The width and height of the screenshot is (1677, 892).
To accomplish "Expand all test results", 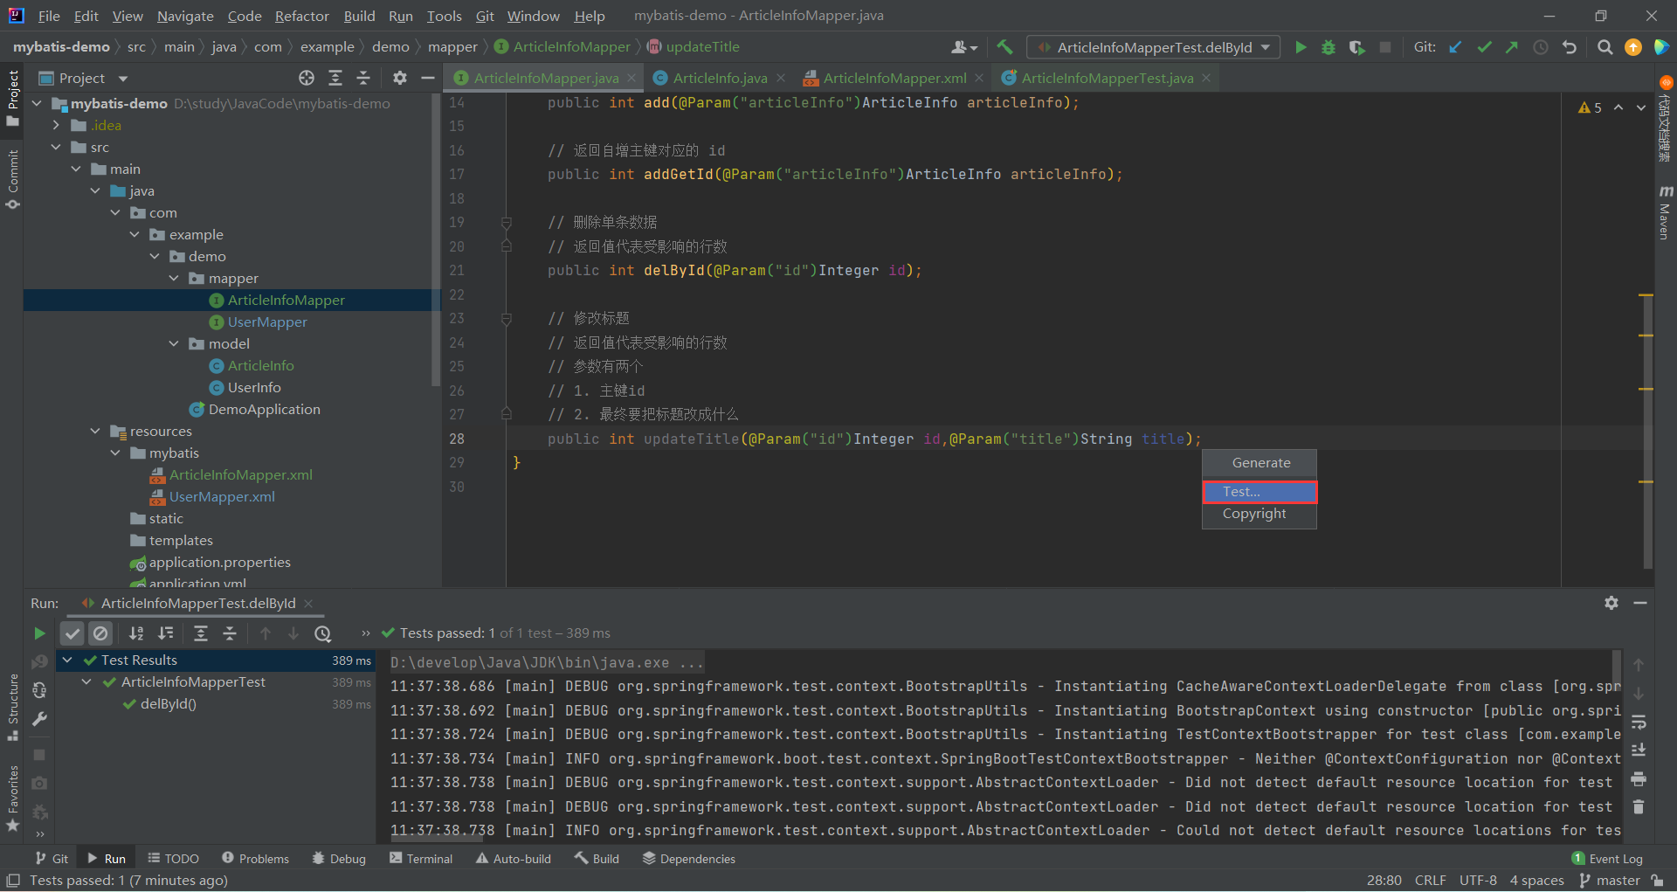I will tap(201, 633).
